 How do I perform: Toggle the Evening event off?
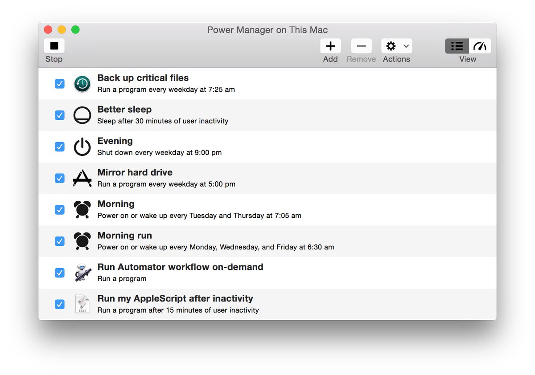59,147
